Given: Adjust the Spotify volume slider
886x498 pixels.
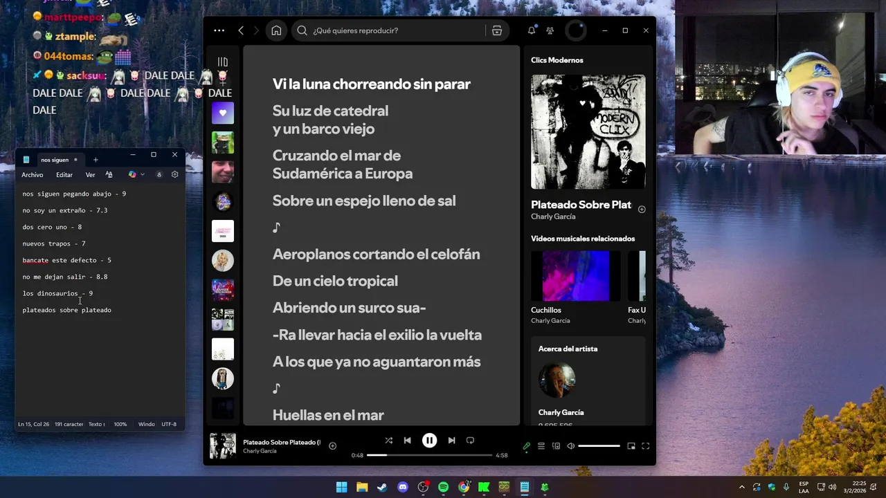Looking at the screenshot, I should pos(599,446).
